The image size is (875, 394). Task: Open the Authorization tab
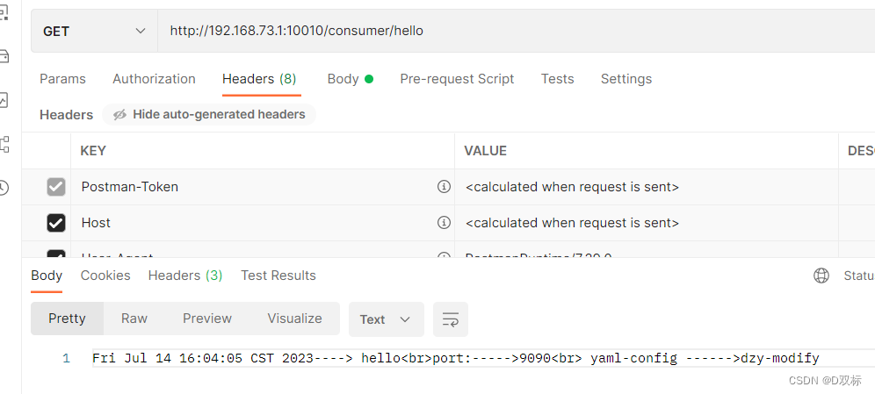(x=154, y=79)
